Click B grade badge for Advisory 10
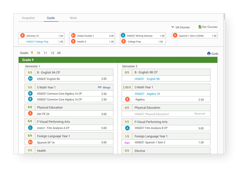Image resolution: width=247 pixels, height=176 pixels. 23,36
